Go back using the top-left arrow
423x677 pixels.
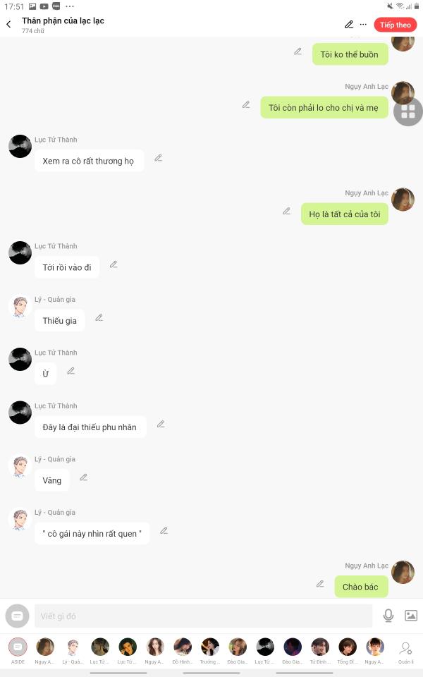point(8,24)
